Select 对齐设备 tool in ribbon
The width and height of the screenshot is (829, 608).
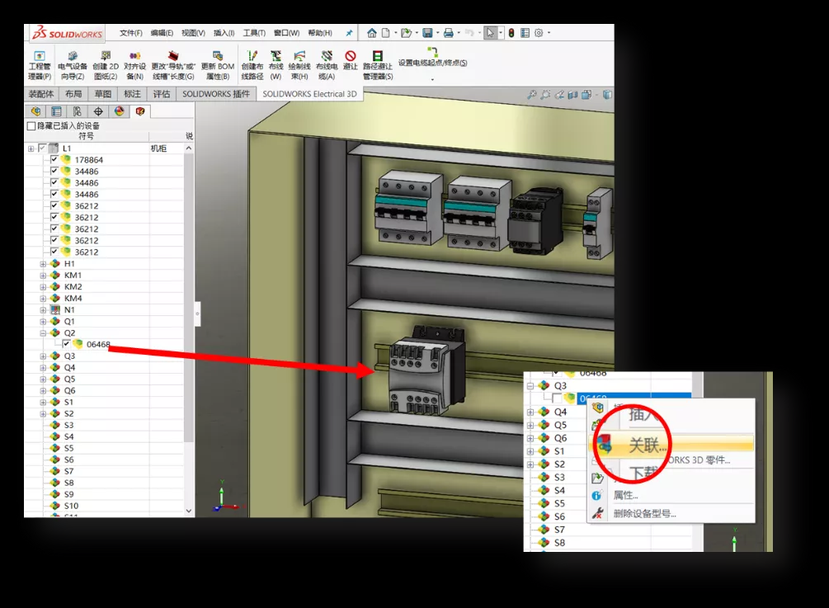(134, 64)
